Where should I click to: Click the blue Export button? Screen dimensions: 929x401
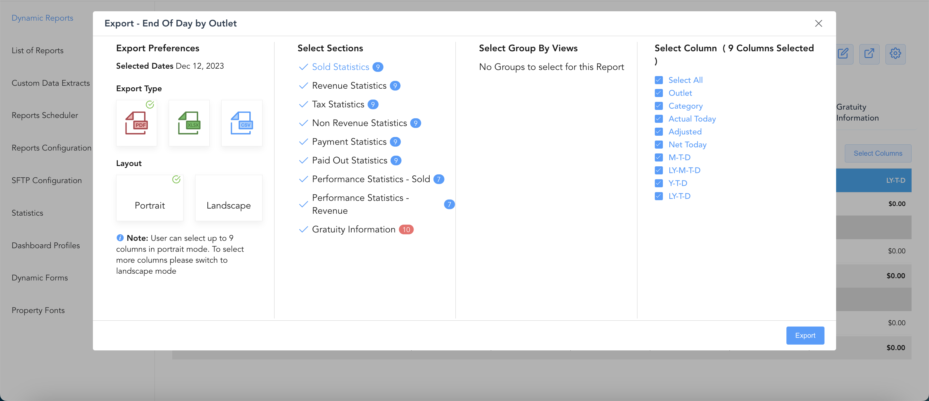click(x=805, y=336)
